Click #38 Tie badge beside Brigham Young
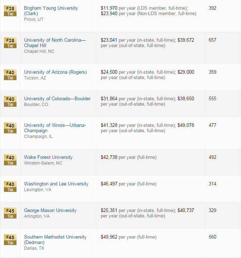241x258 pixels. point(10,11)
